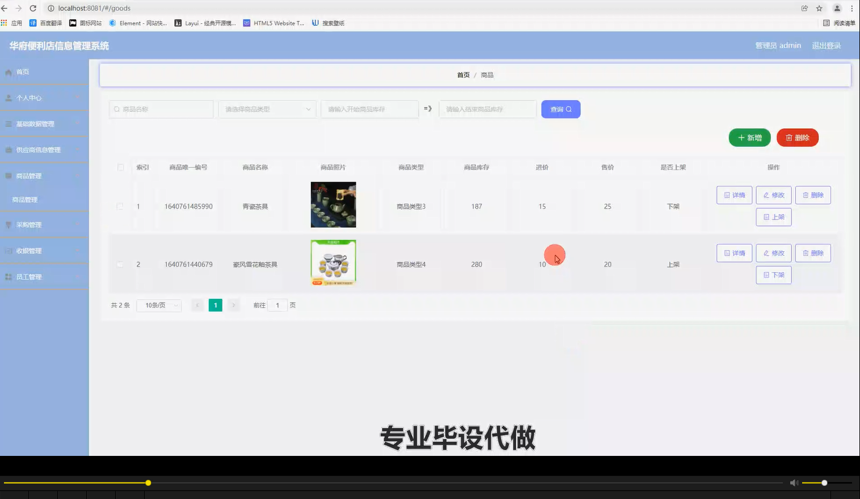Click the plus icon on green 新增 button
The width and height of the screenshot is (860, 499).
click(741, 137)
